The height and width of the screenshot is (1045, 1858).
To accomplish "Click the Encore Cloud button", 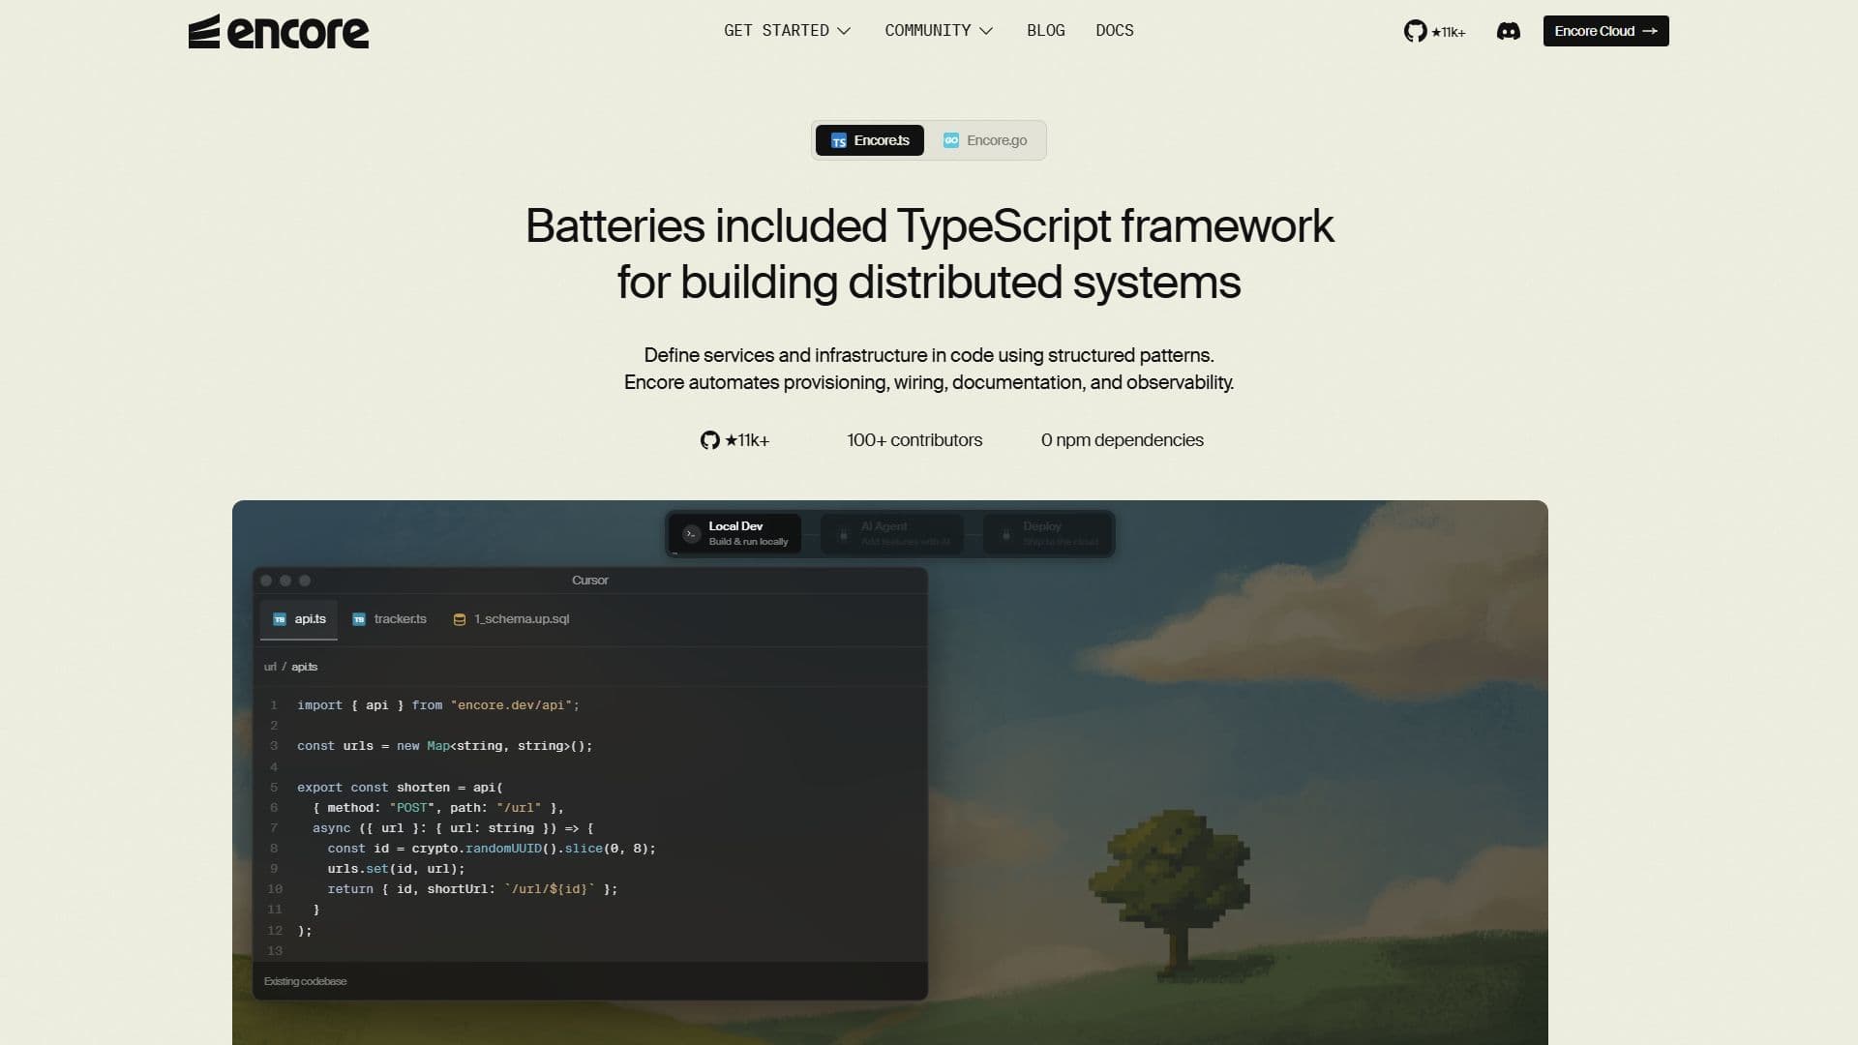I will pyautogui.click(x=1605, y=31).
